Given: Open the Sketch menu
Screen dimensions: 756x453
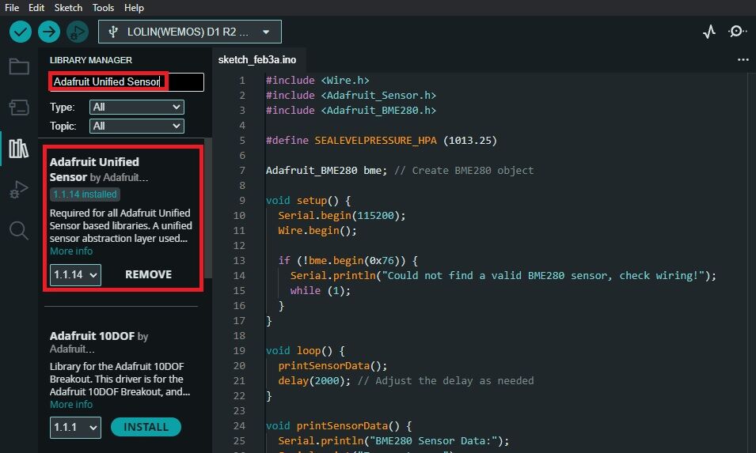Looking at the screenshot, I should [x=68, y=7].
